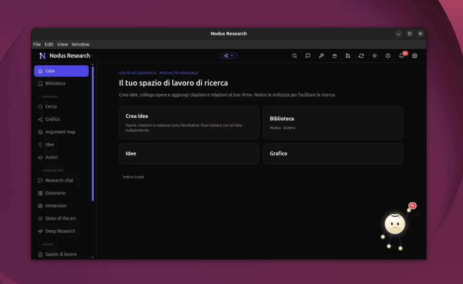Open the settings gear icon
The height and width of the screenshot is (284, 463).
(415, 55)
